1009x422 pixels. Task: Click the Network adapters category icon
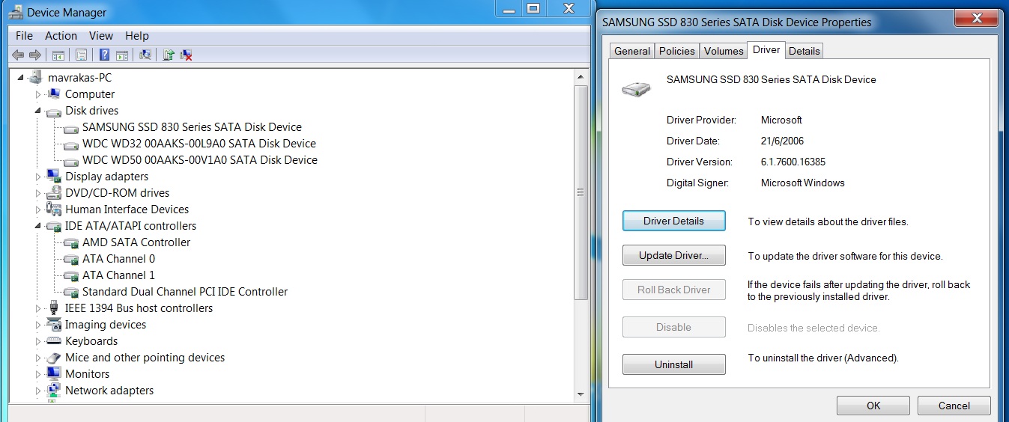(53, 390)
